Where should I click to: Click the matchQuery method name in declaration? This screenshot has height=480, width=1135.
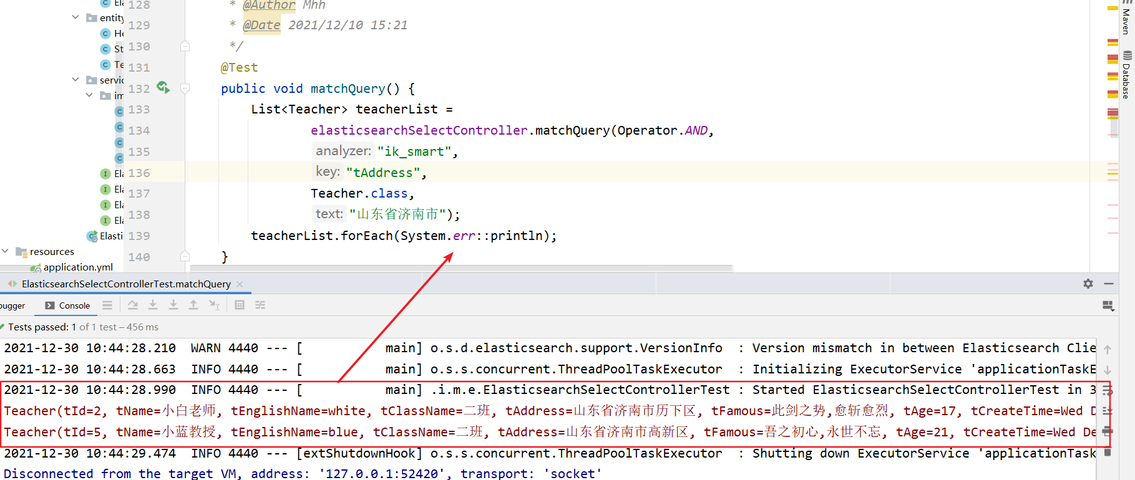[348, 89]
